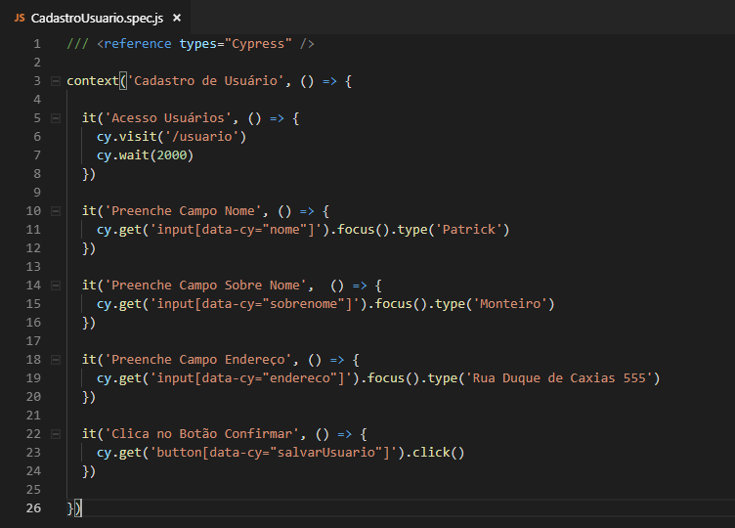
Task: Click line number 26 in the gutter
Action: click(x=33, y=508)
